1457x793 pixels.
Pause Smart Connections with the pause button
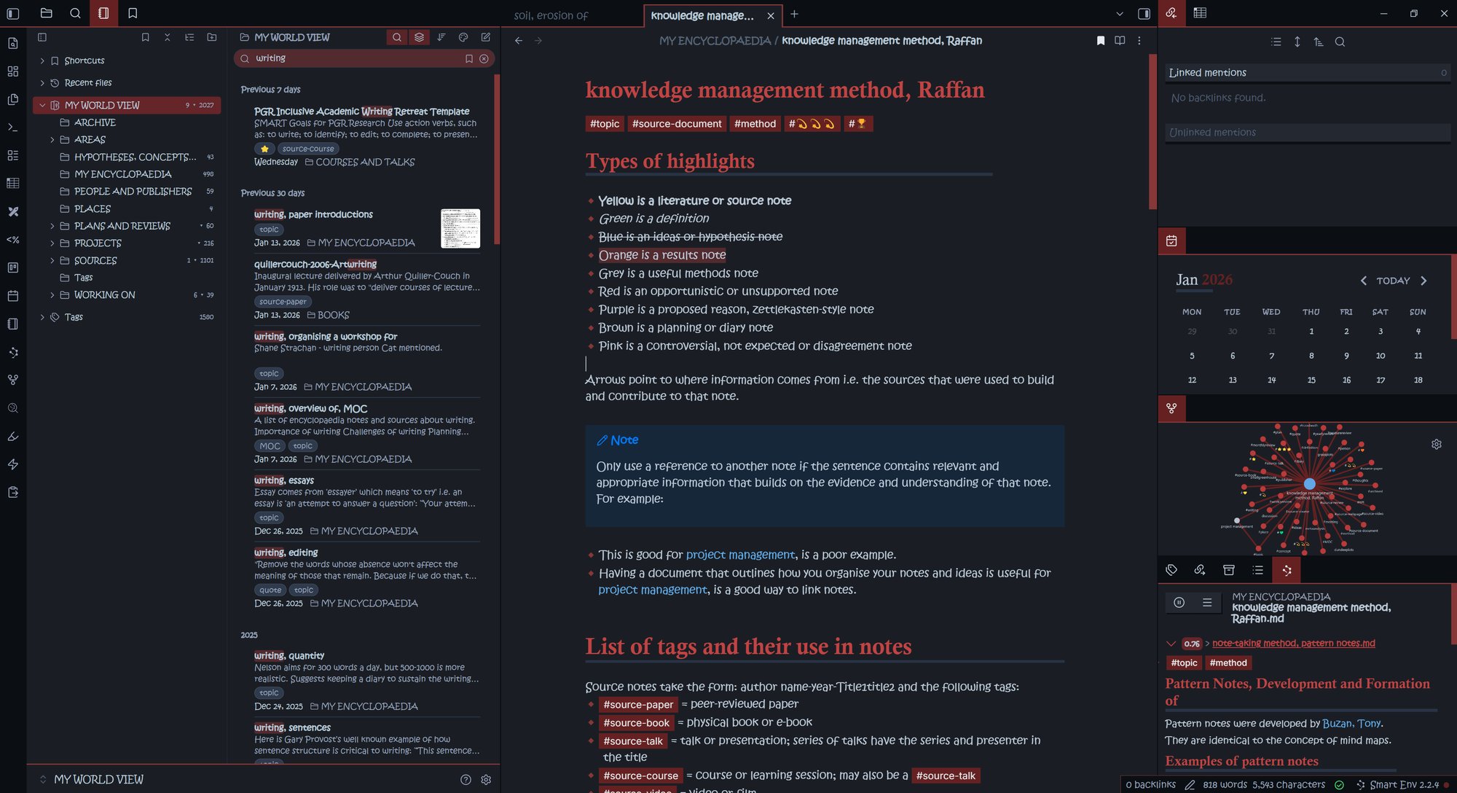(1179, 602)
